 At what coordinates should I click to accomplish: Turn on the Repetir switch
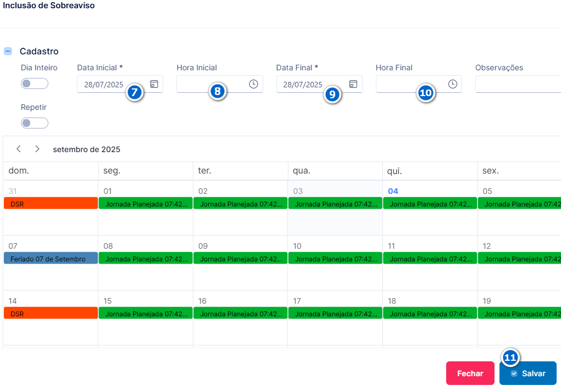(x=35, y=123)
